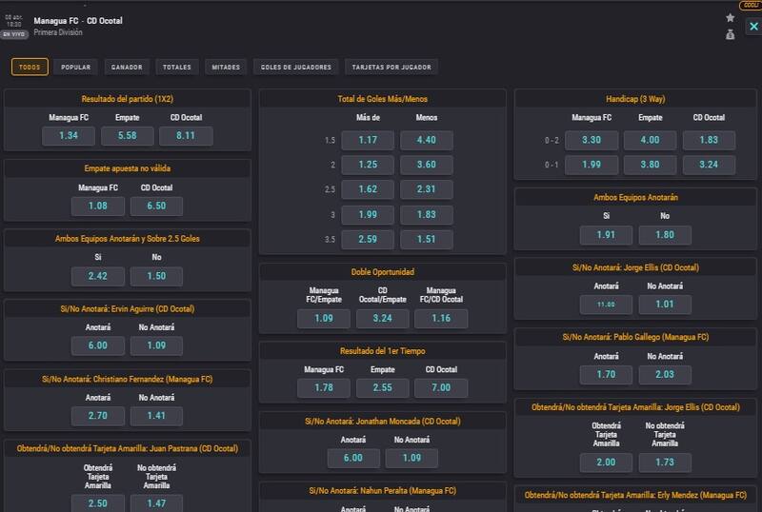Open TARJETAS POR JUGADOR tab

391,67
